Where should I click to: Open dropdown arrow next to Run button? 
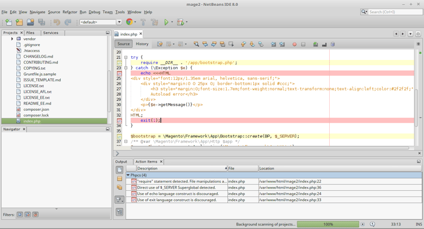coord(172,22)
